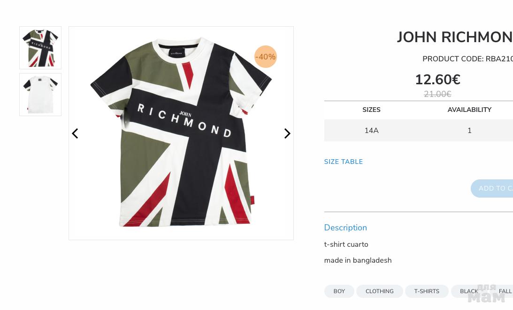
Task: Select the white back view thumbnail
Action: click(40, 95)
